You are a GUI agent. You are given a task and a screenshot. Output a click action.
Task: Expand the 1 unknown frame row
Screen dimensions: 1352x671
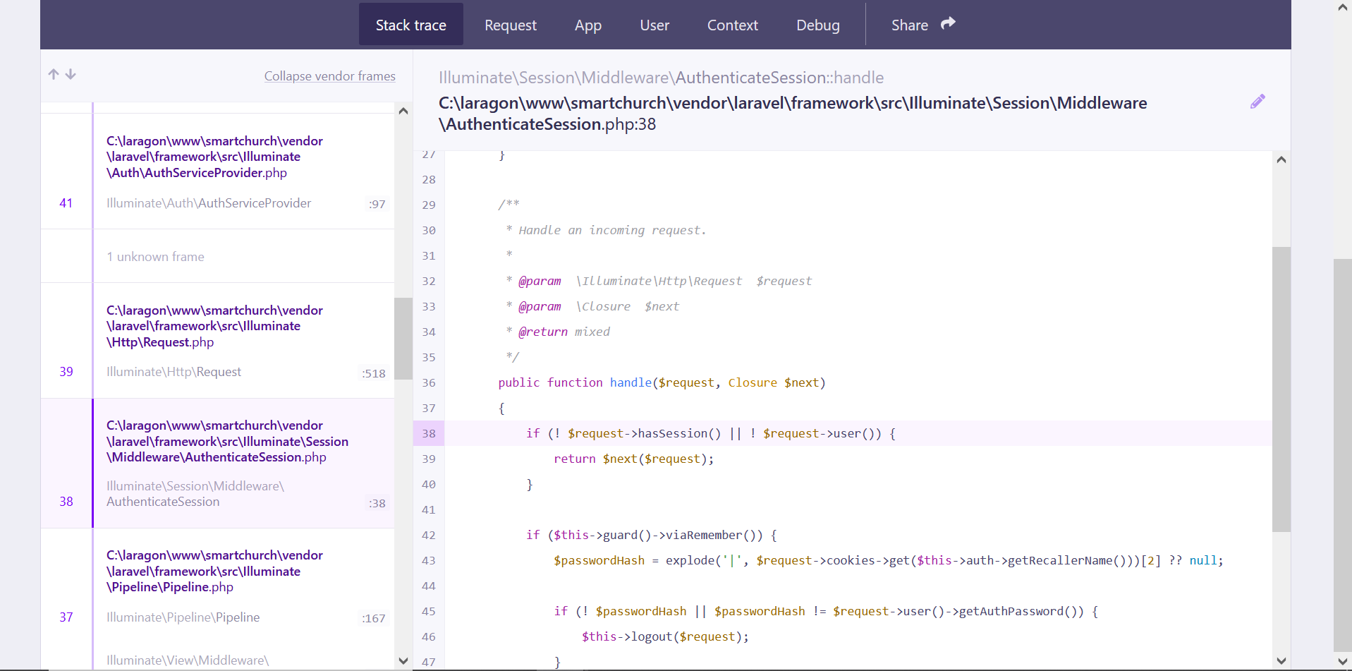[217, 256]
